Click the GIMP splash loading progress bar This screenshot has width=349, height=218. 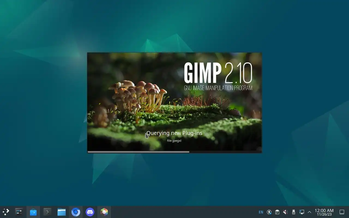pos(174,152)
